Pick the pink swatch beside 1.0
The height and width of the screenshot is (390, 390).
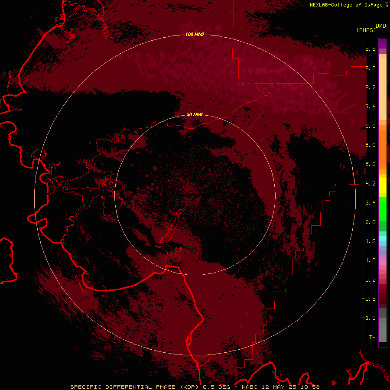coord(383,263)
